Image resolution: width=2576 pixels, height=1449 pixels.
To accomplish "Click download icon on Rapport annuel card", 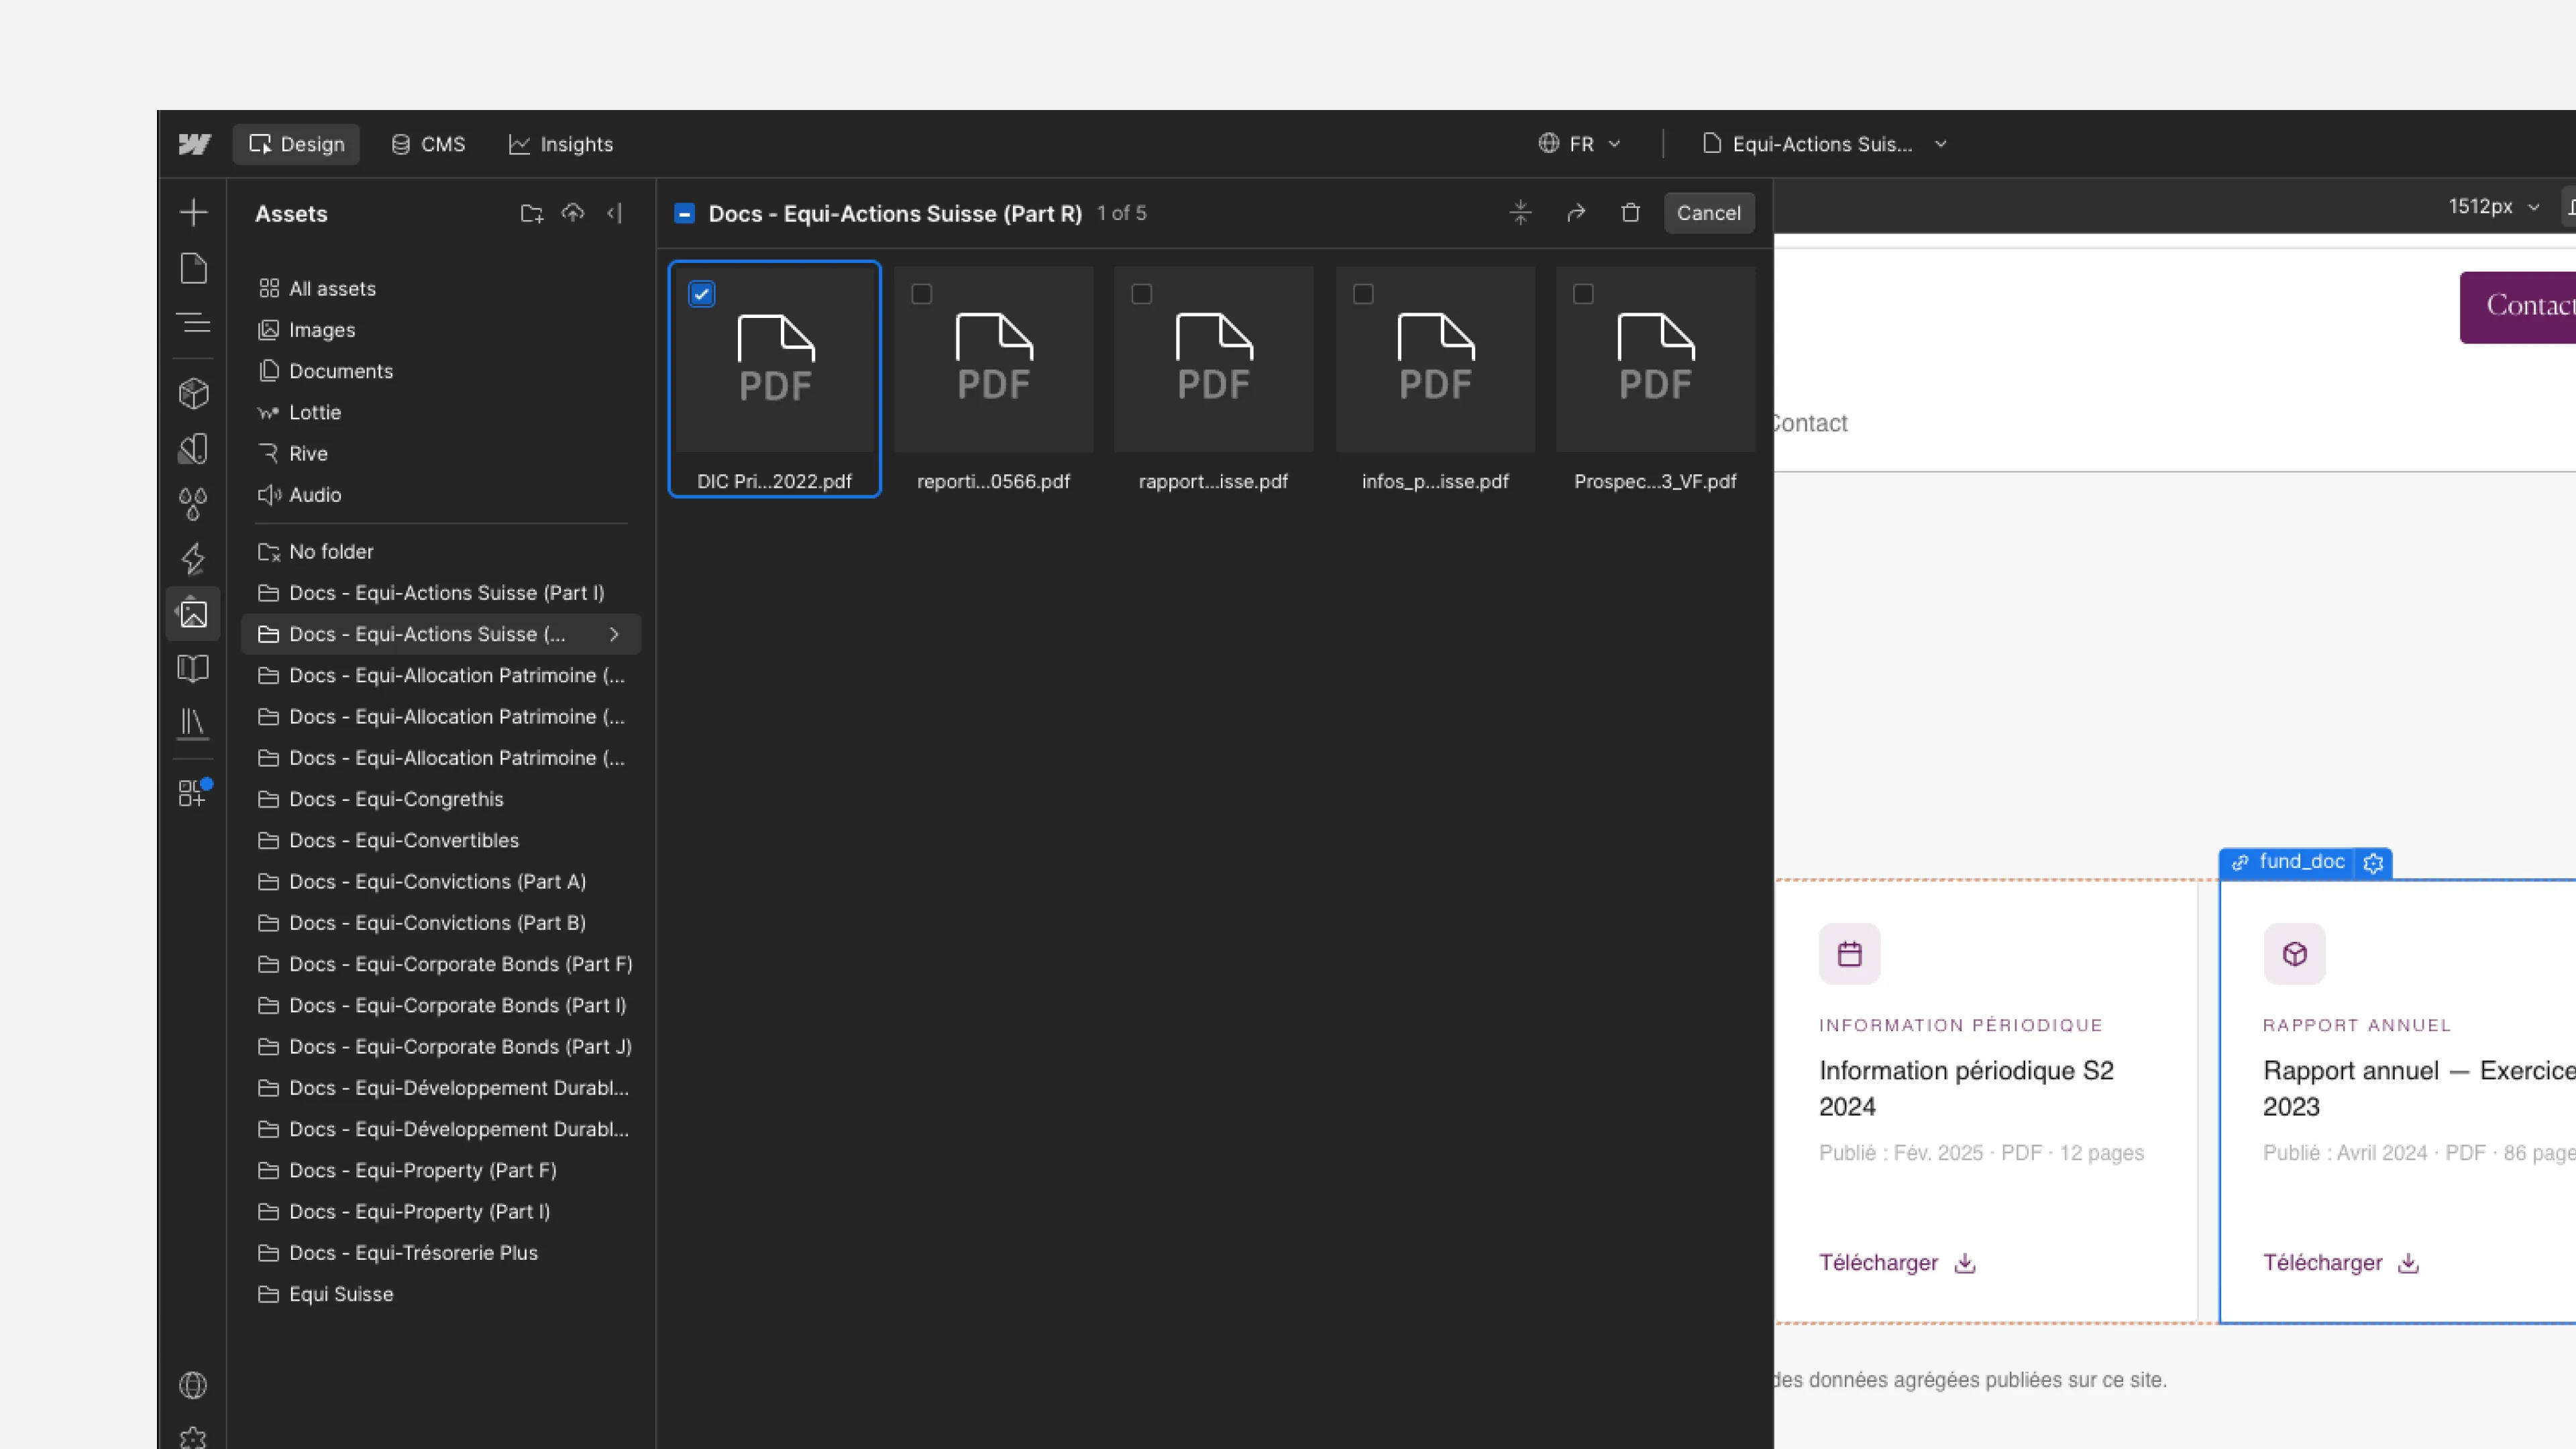I will point(2409,1263).
